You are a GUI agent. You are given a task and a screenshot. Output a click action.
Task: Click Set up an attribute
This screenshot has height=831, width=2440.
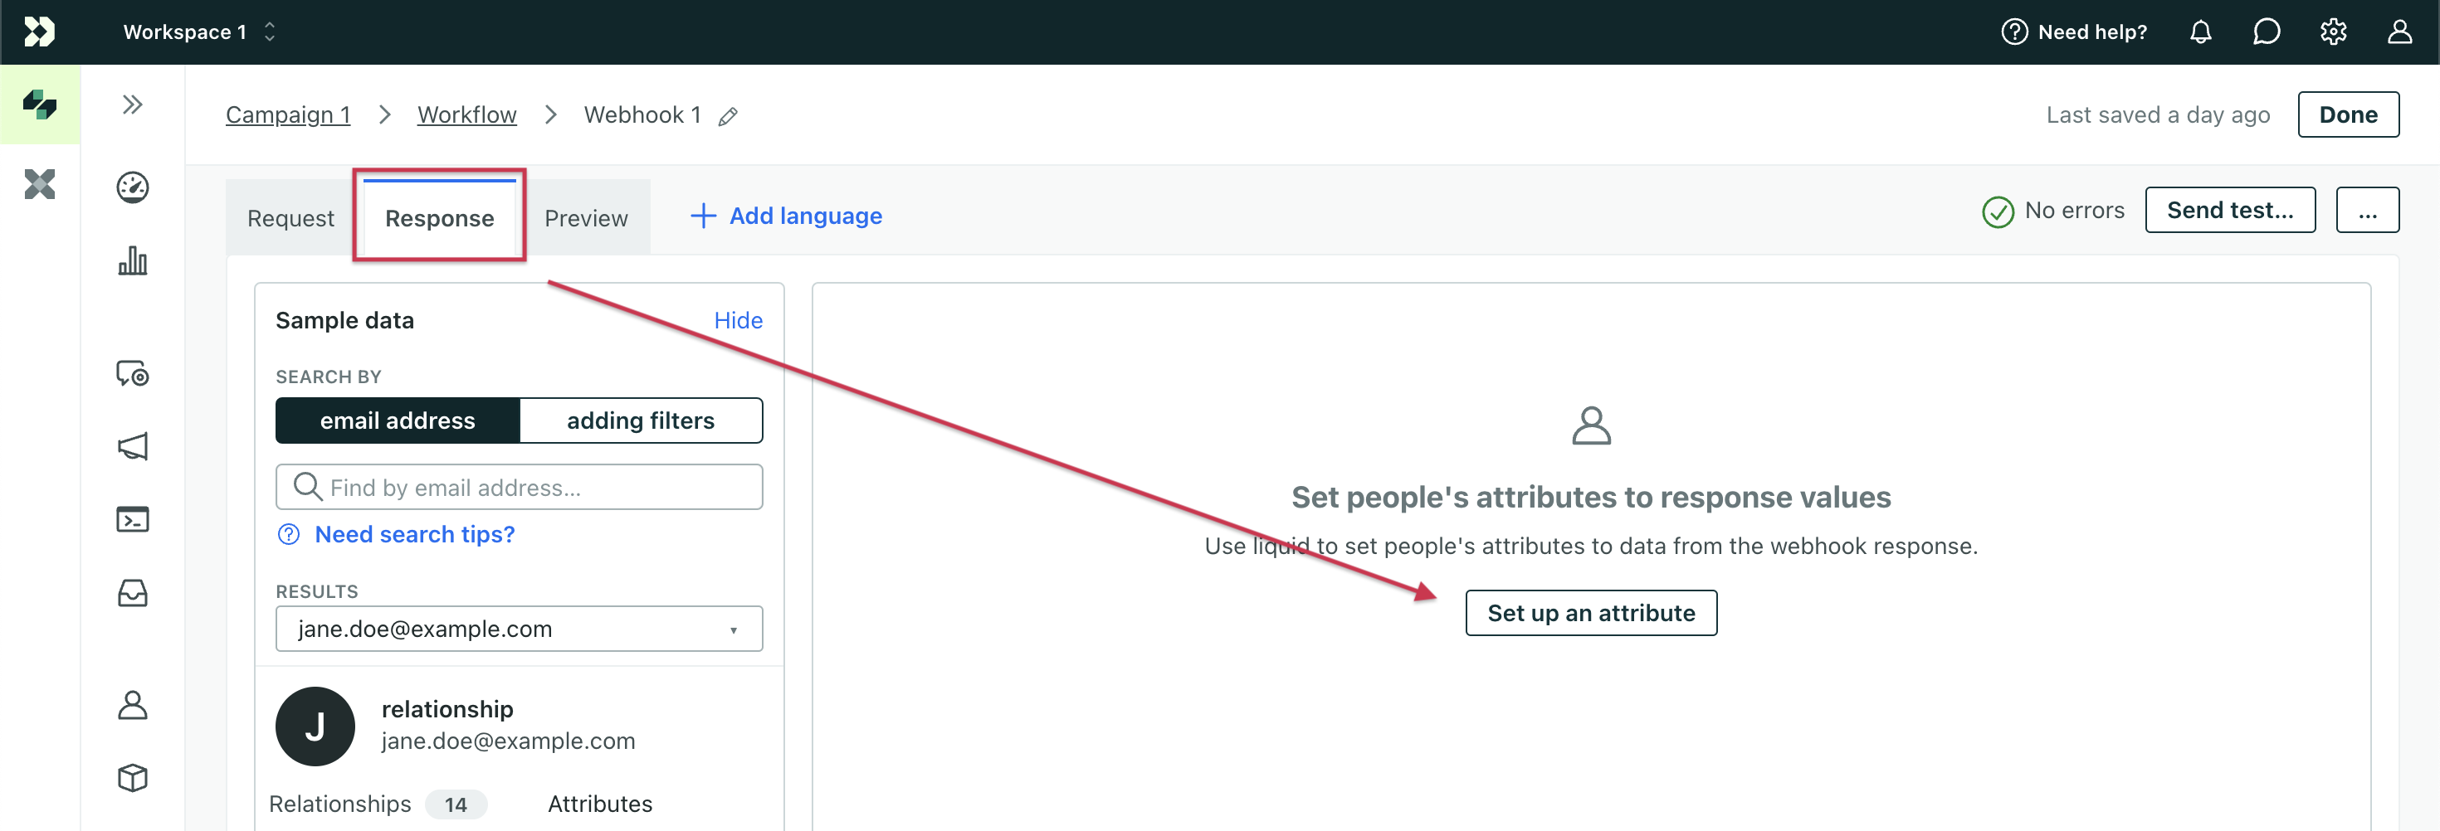[1591, 614]
